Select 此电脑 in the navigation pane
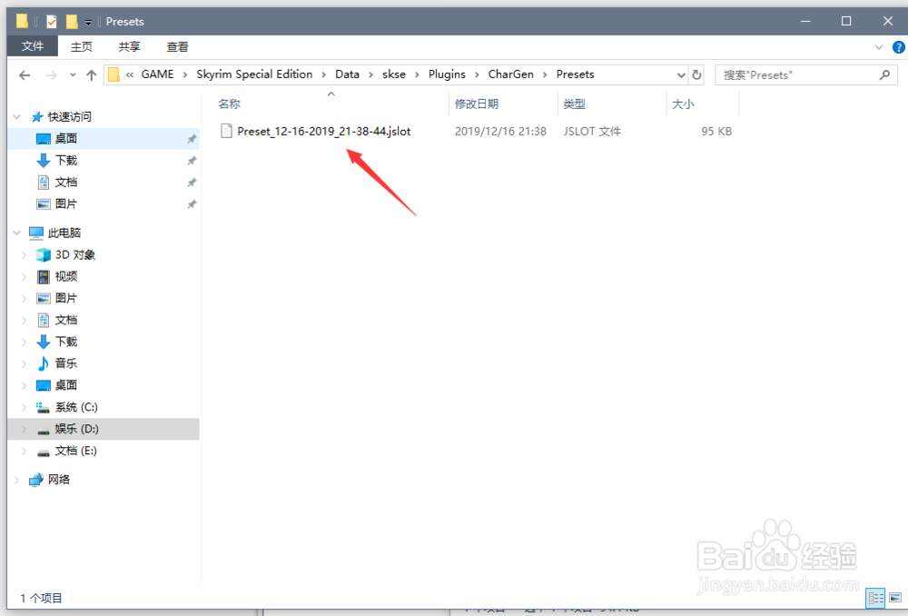The width and height of the screenshot is (908, 616). pyautogui.click(x=64, y=233)
